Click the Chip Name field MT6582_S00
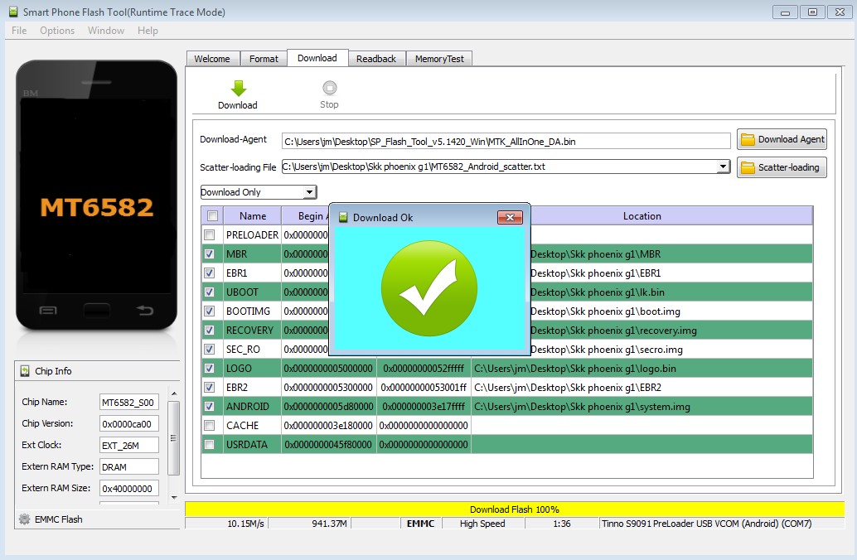Image resolution: width=857 pixels, height=560 pixels. point(129,402)
